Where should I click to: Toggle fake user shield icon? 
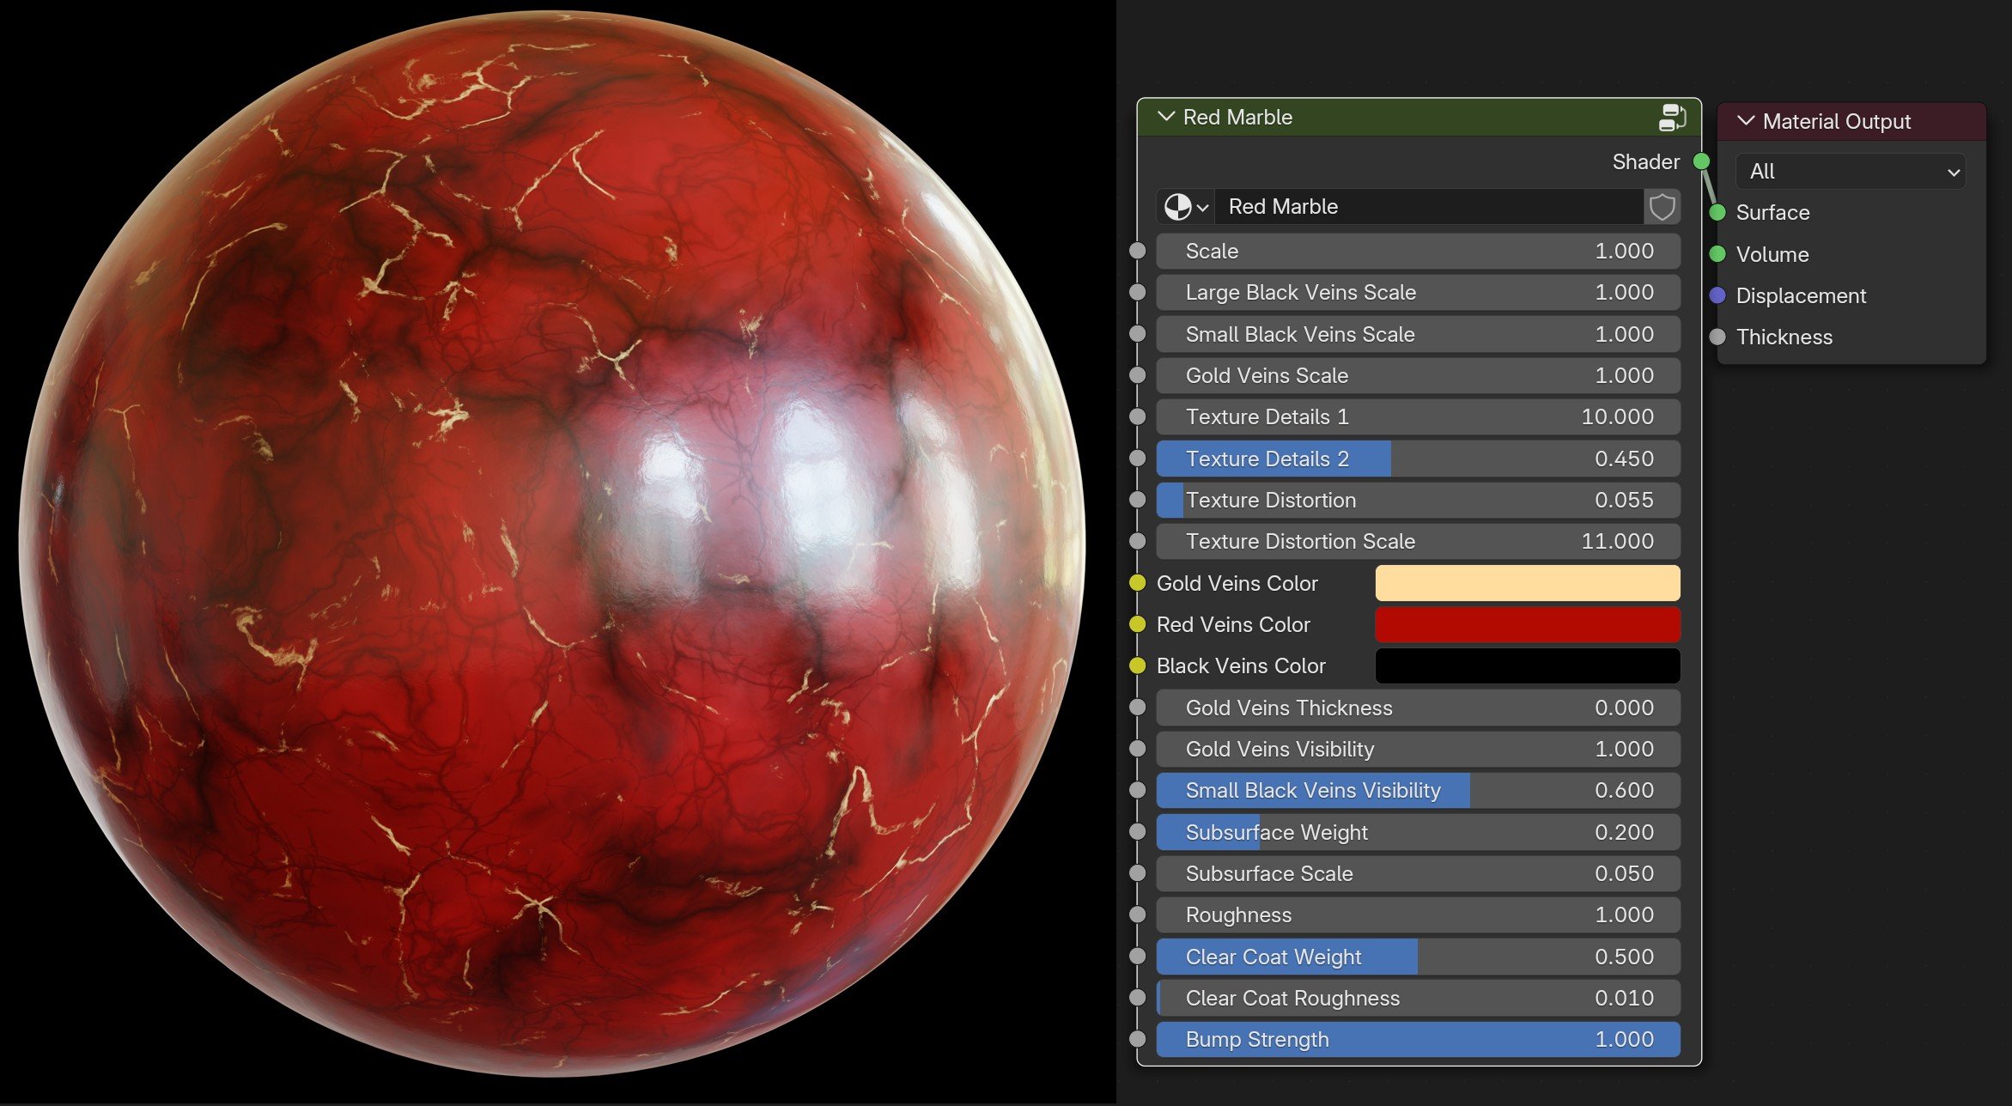tap(1662, 207)
